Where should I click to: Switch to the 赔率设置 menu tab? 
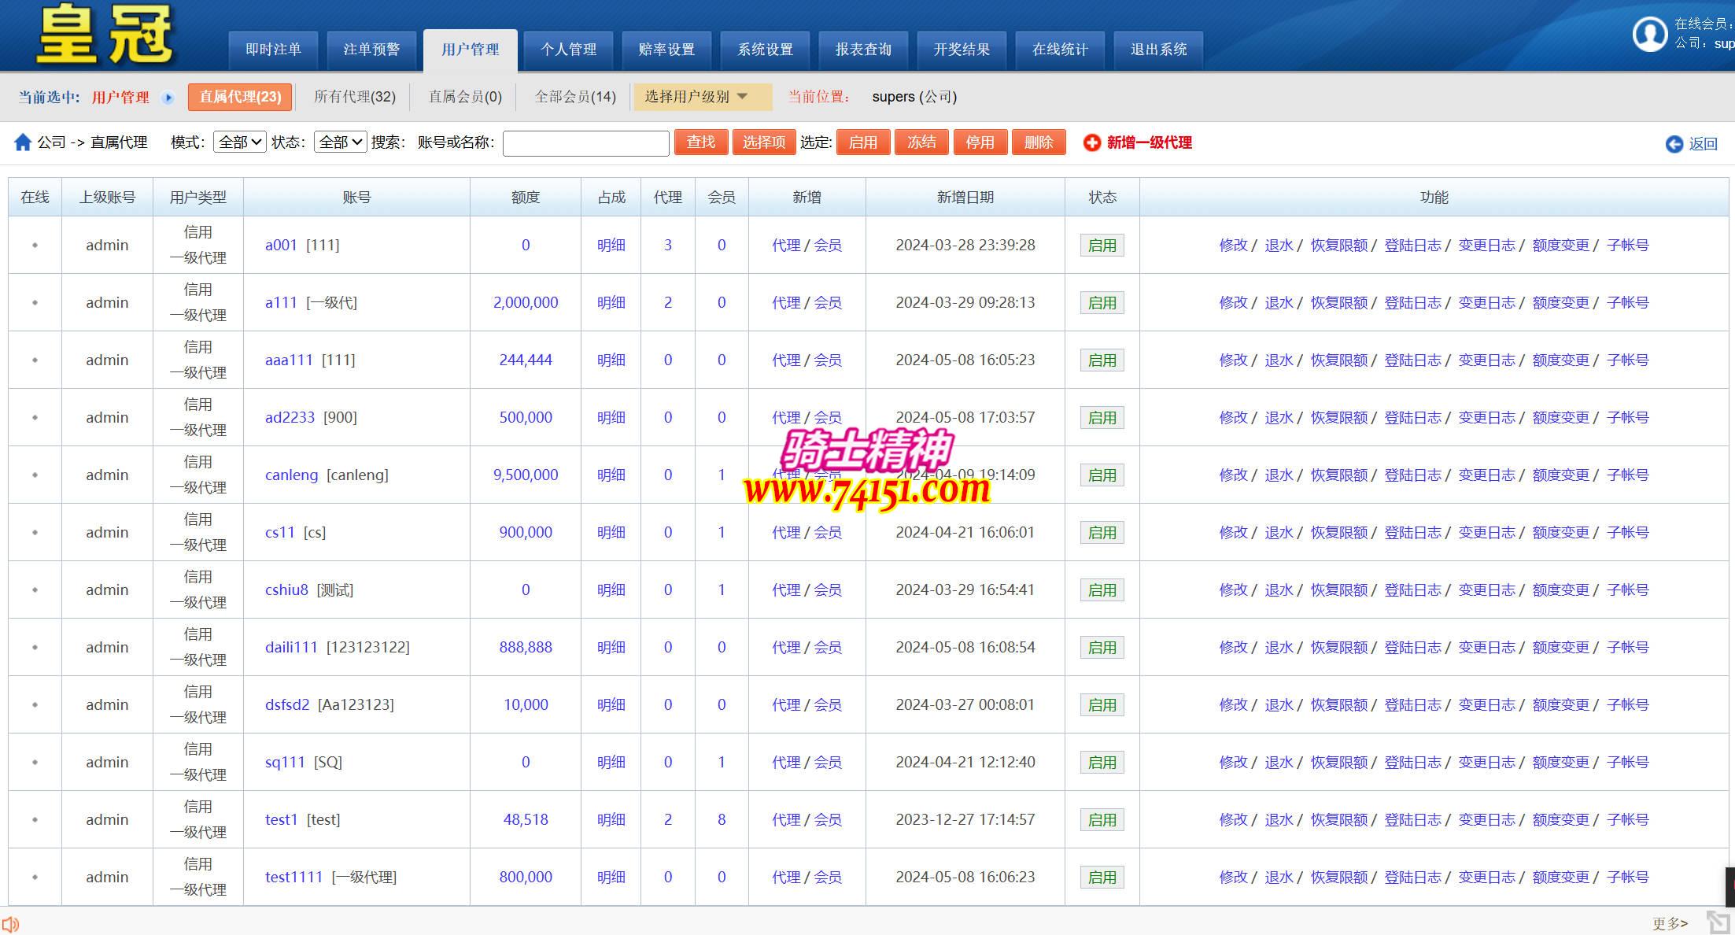(666, 50)
